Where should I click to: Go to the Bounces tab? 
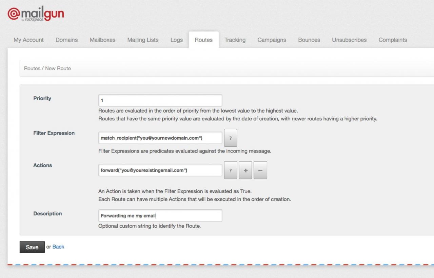(309, 40)
